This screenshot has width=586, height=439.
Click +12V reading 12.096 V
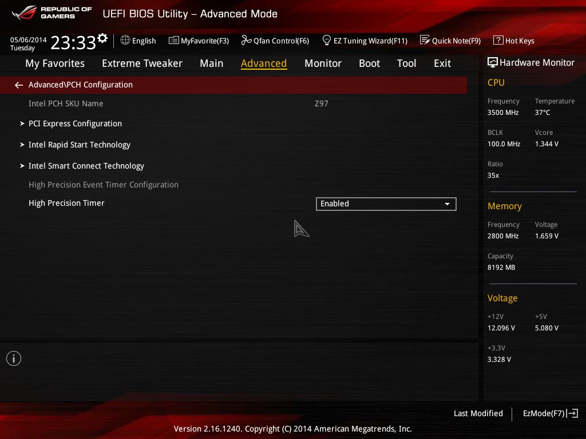click(x=501, y=328)
